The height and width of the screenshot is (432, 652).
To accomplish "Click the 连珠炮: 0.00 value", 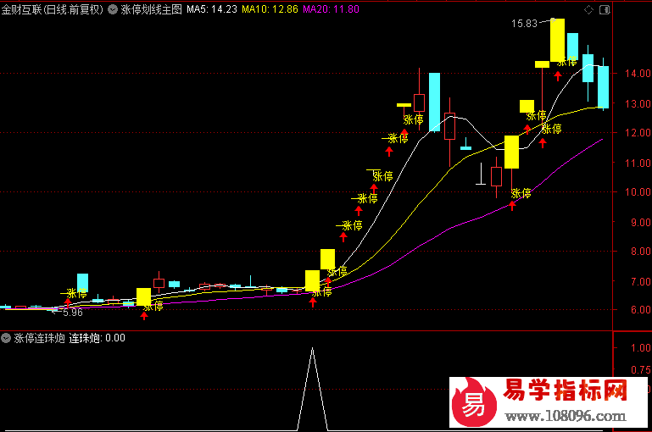I will (x=98, y=338).
